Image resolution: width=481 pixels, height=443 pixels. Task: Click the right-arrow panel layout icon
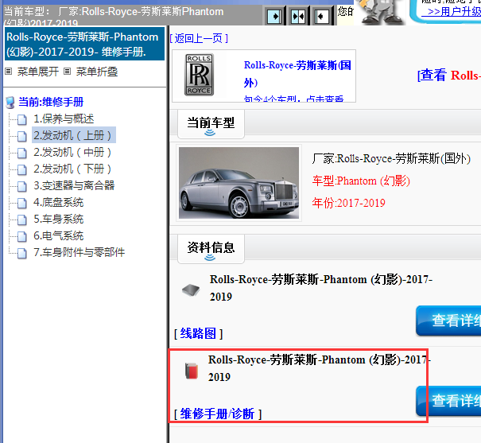[274, 16]
